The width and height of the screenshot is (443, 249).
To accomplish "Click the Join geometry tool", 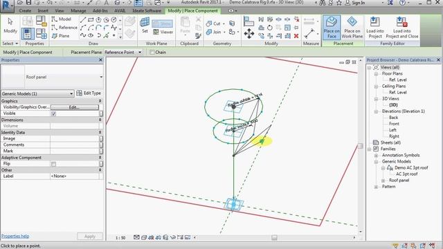I will pyautogui.click(x=213, y=32).
